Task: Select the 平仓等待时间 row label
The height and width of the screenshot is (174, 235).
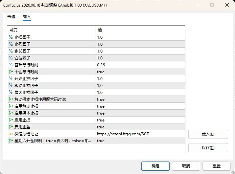Action: point(26,72)
